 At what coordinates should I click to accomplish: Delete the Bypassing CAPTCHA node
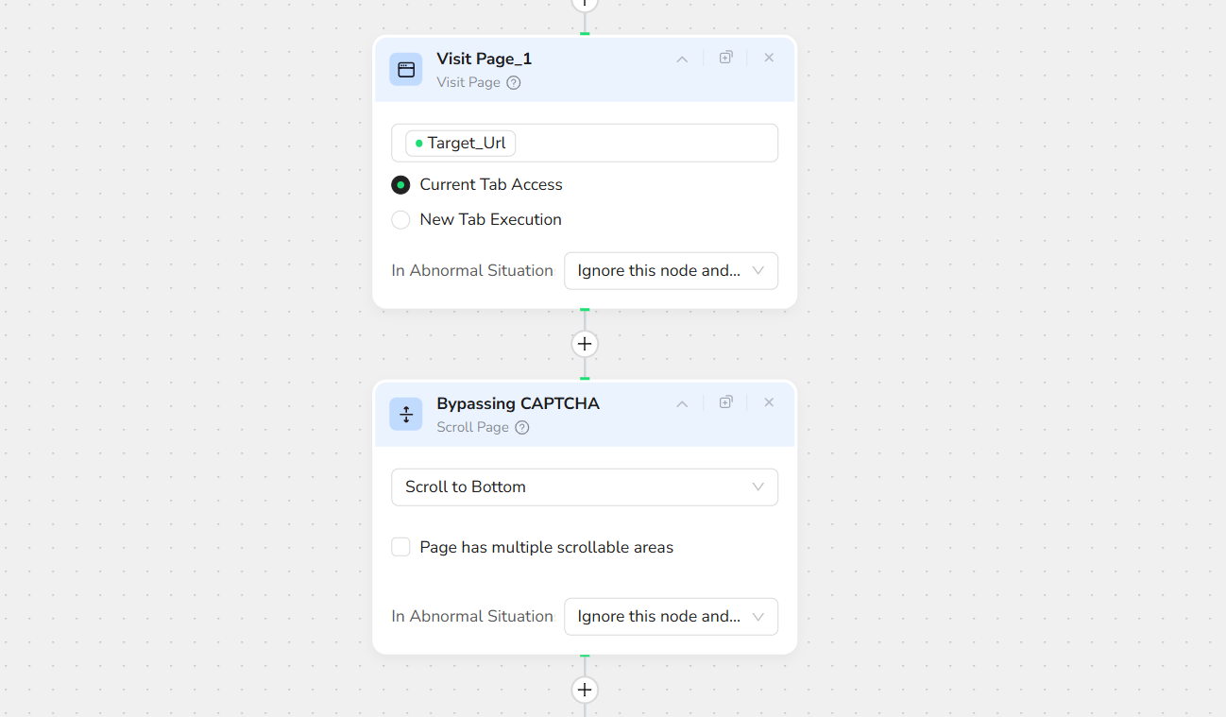click(x=769, y=402)
